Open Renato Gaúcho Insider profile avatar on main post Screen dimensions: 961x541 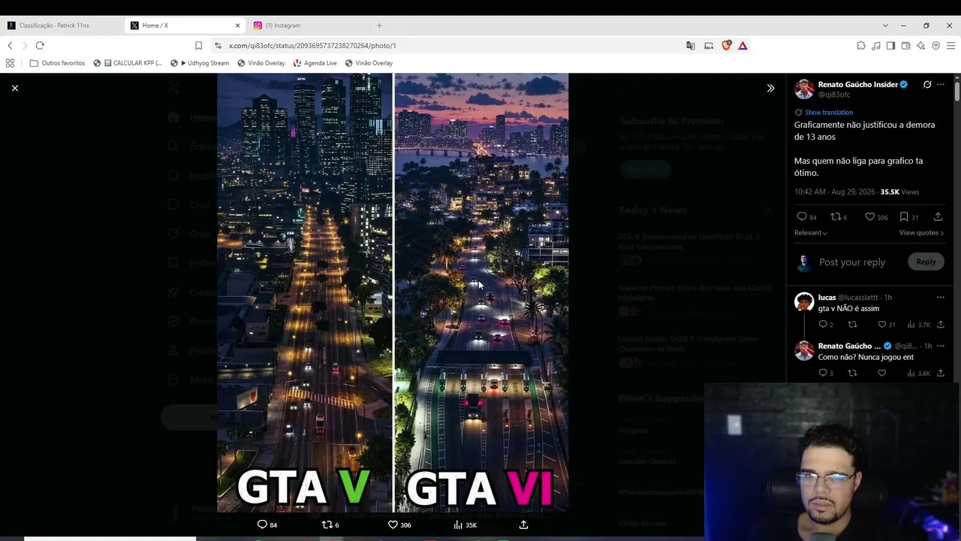click(804, 89)
